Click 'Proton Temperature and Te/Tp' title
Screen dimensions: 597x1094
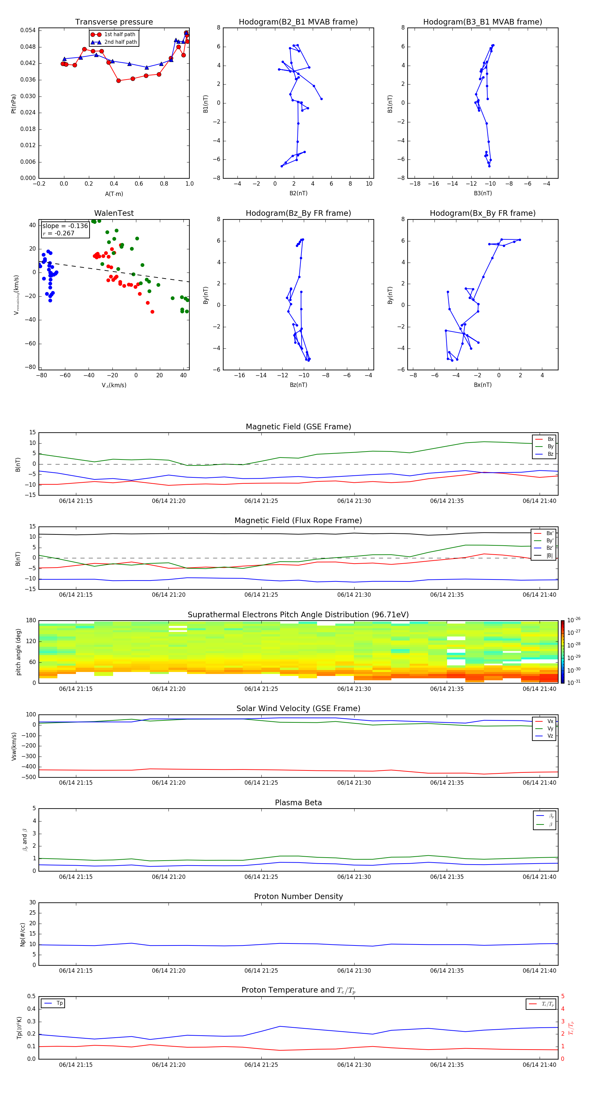[x=298, y=990]
